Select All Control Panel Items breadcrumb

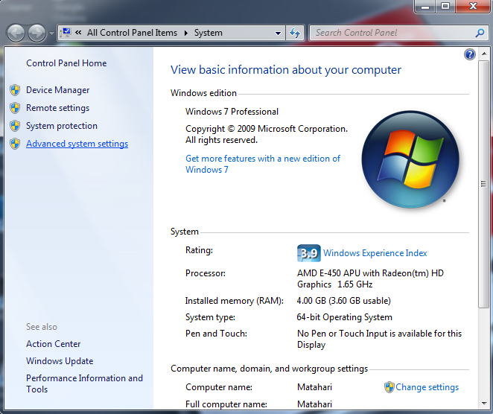coord(132,33)
